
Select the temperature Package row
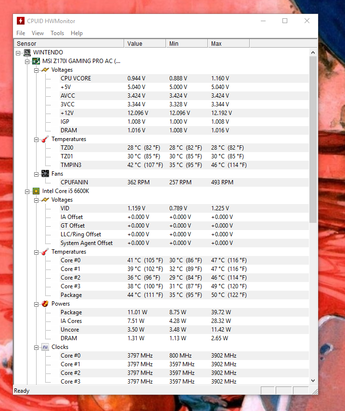pos(184,295)
